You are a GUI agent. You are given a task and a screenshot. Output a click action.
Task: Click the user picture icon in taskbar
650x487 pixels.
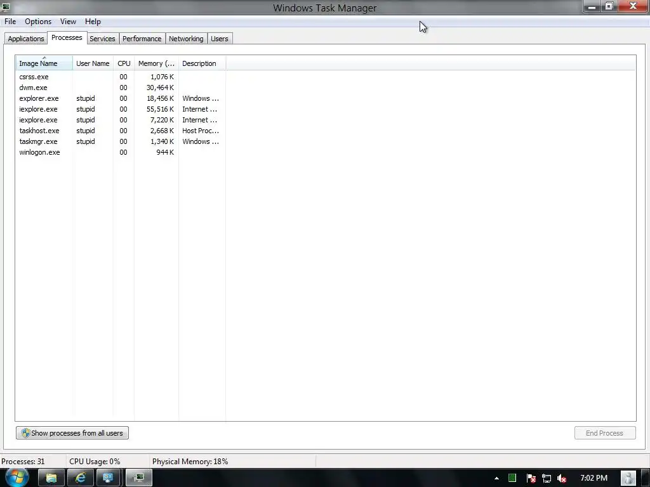coord(629,478)
